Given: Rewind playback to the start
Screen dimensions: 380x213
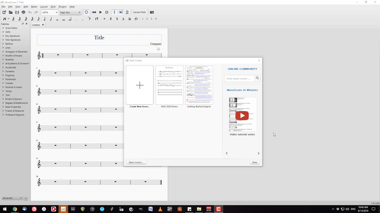Looking at the screenshot, I should [94, 12].
